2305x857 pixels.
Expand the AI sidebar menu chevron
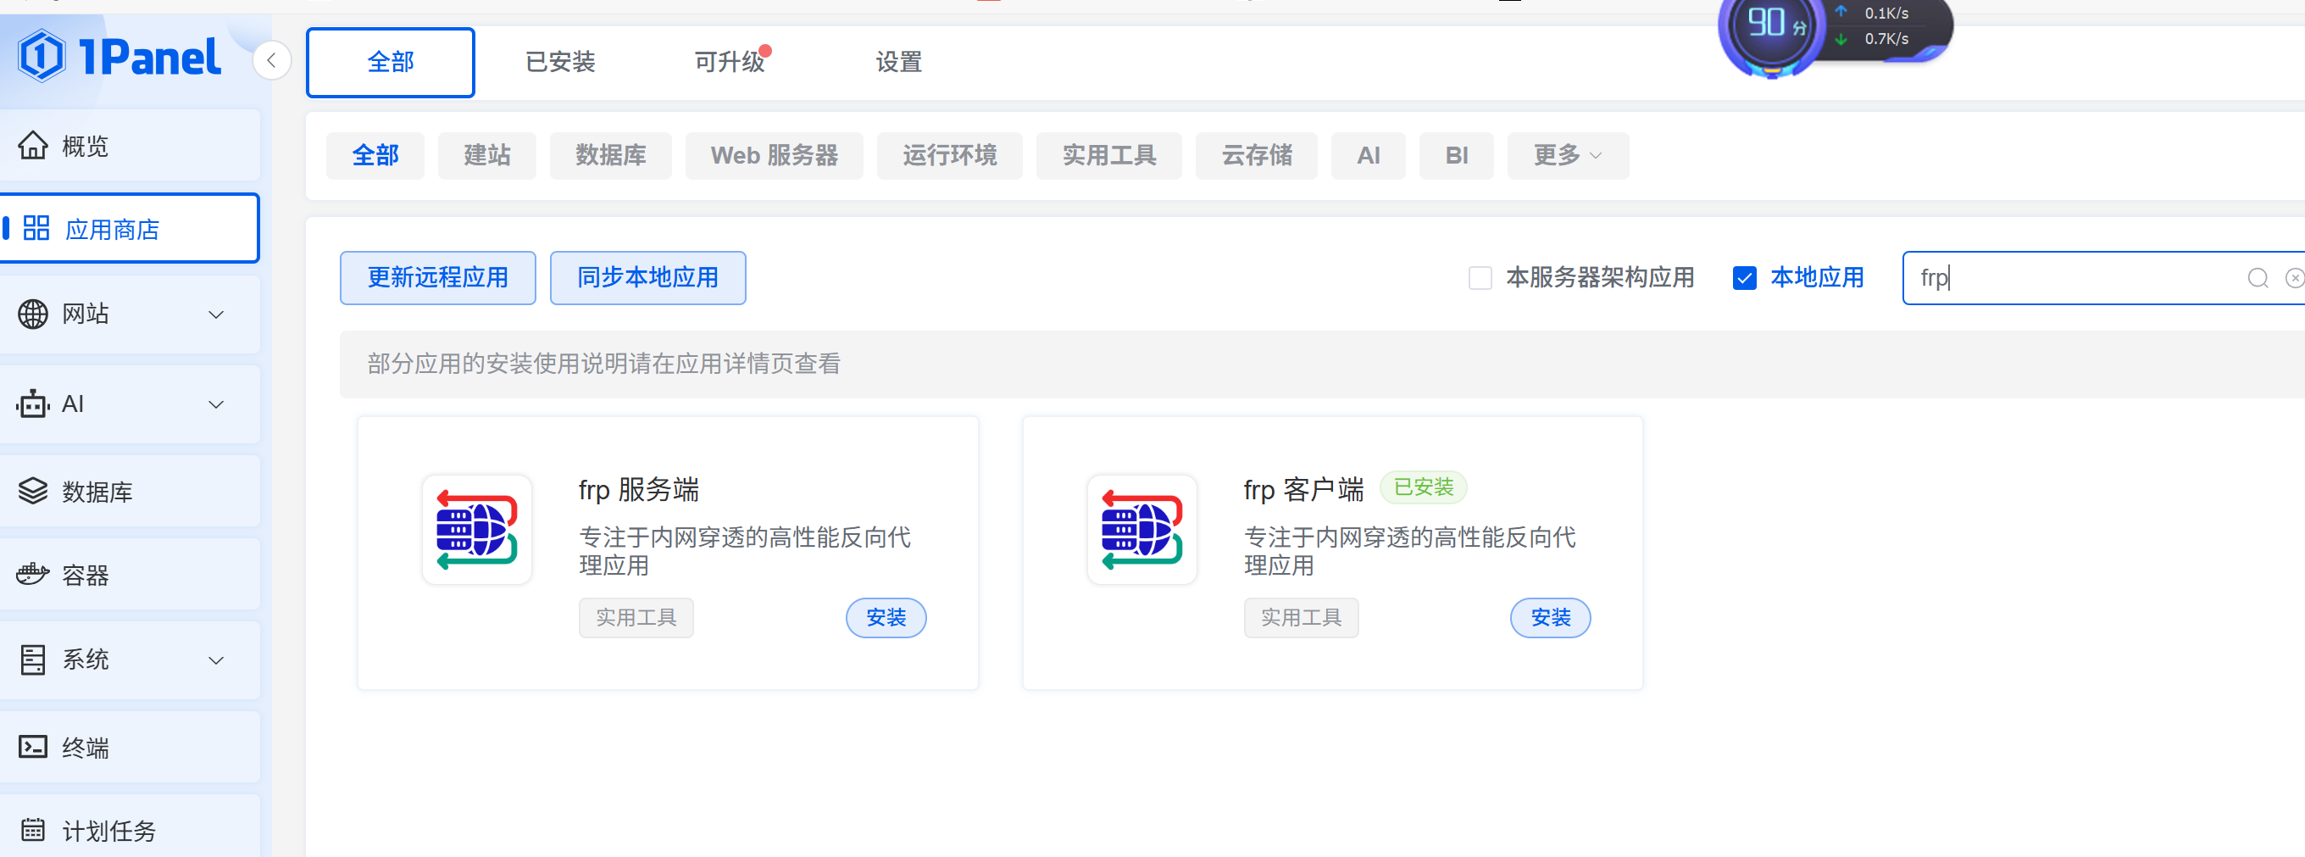tap(215, 405)
